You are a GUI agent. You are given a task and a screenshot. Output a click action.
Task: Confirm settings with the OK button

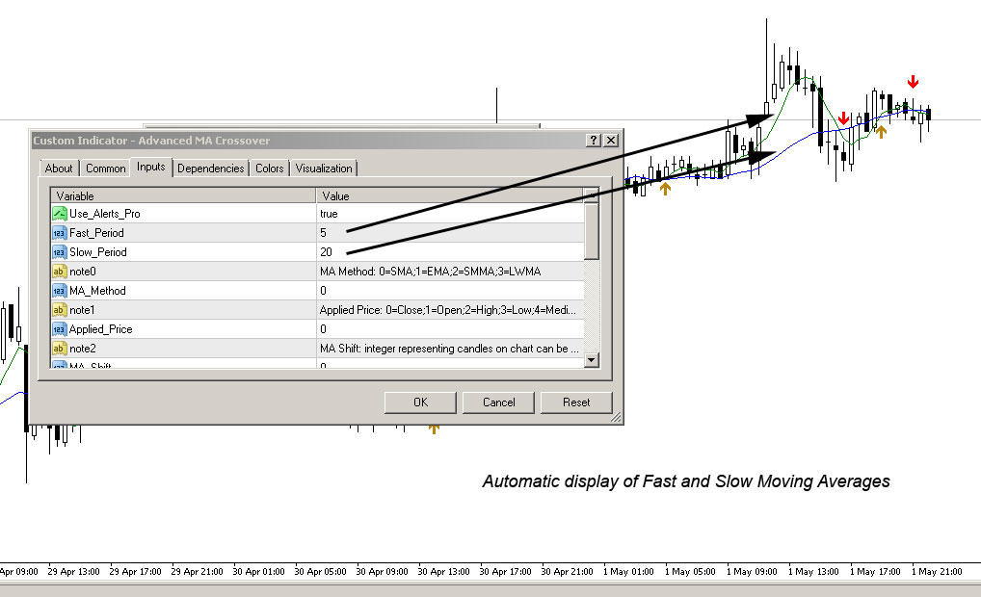click(419, 402)
